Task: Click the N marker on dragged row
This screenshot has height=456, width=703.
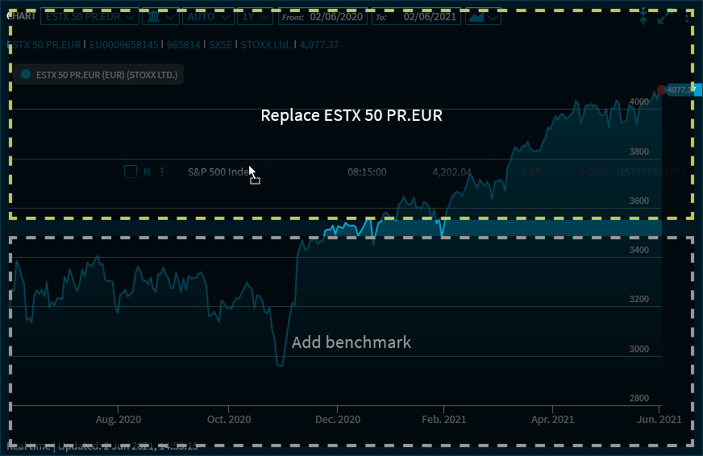Action: click(147, 172)
